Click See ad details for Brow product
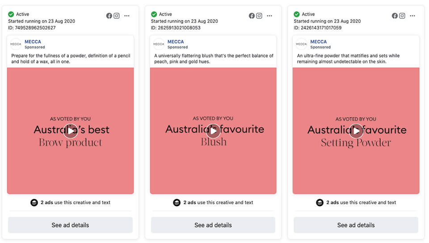Screen dimensions: 429x243 pyautogui.click(x=70, y=225)
